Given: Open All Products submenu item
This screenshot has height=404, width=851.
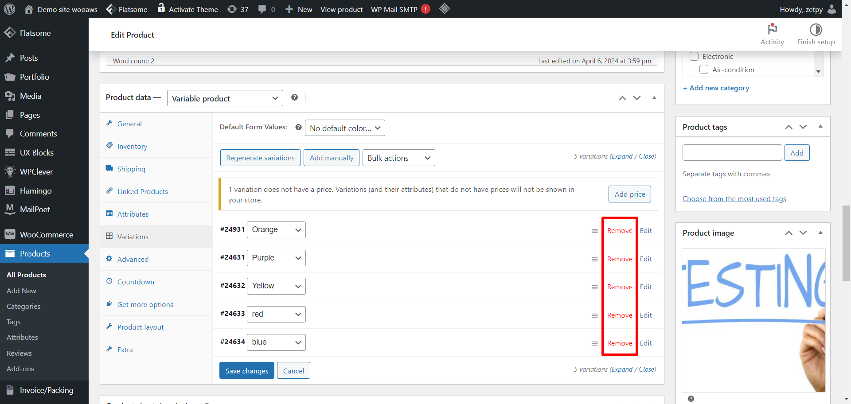Looking at the screenshot, I should 26,275.
